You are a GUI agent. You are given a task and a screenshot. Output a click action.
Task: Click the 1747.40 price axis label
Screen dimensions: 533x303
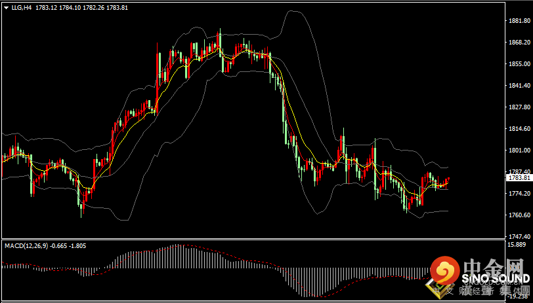(519, 236)
